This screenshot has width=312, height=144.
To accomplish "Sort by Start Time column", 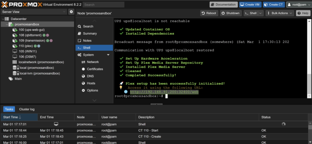I will coord(19,117).
